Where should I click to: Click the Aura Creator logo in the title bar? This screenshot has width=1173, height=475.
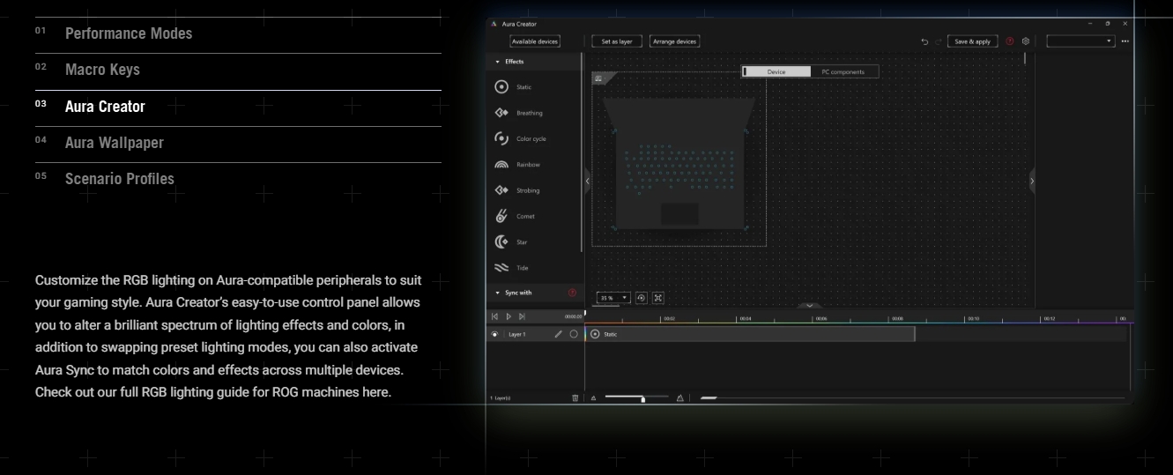pos(494,24)
